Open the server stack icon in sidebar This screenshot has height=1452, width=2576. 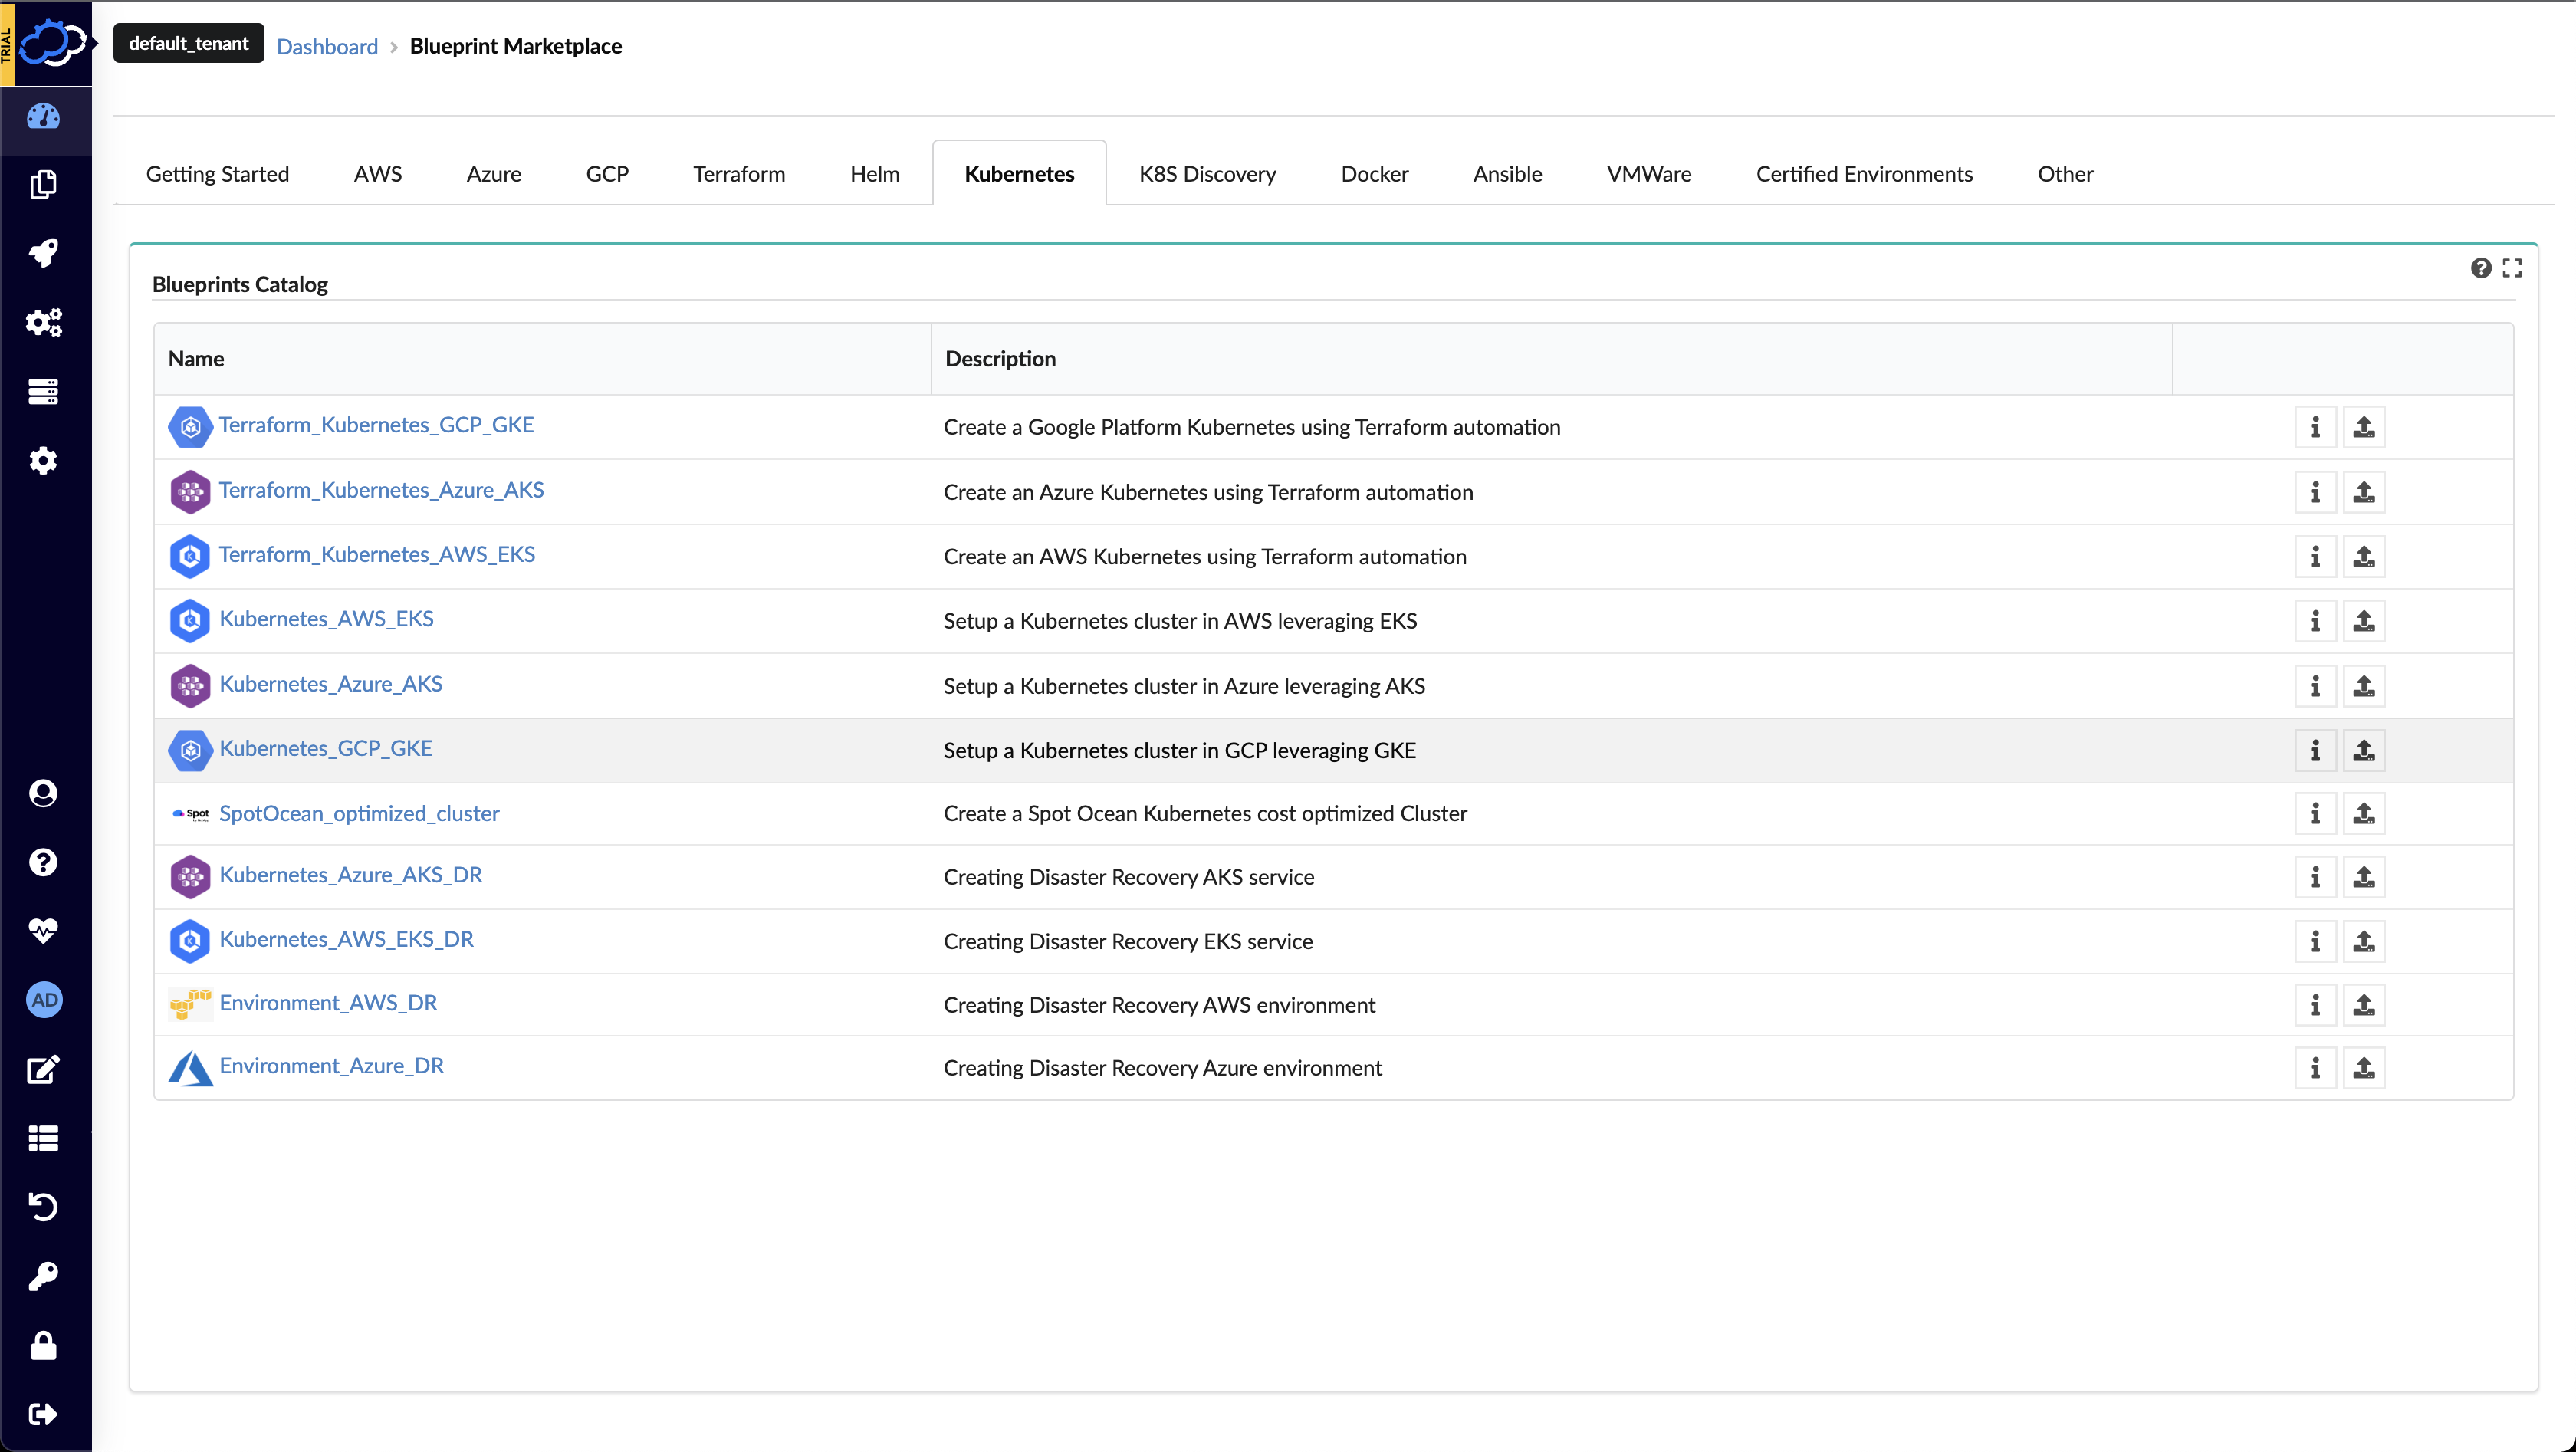click(x=43, y=391)
